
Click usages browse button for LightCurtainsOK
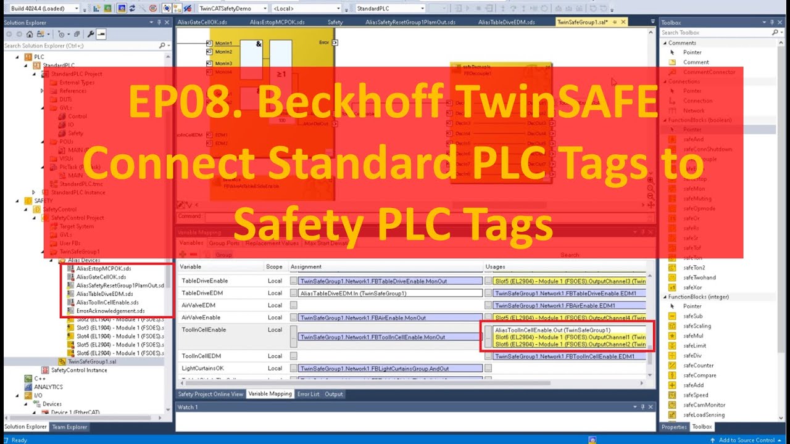click(x=488, y=368)
